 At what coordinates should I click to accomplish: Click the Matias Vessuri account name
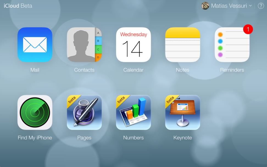229,6
